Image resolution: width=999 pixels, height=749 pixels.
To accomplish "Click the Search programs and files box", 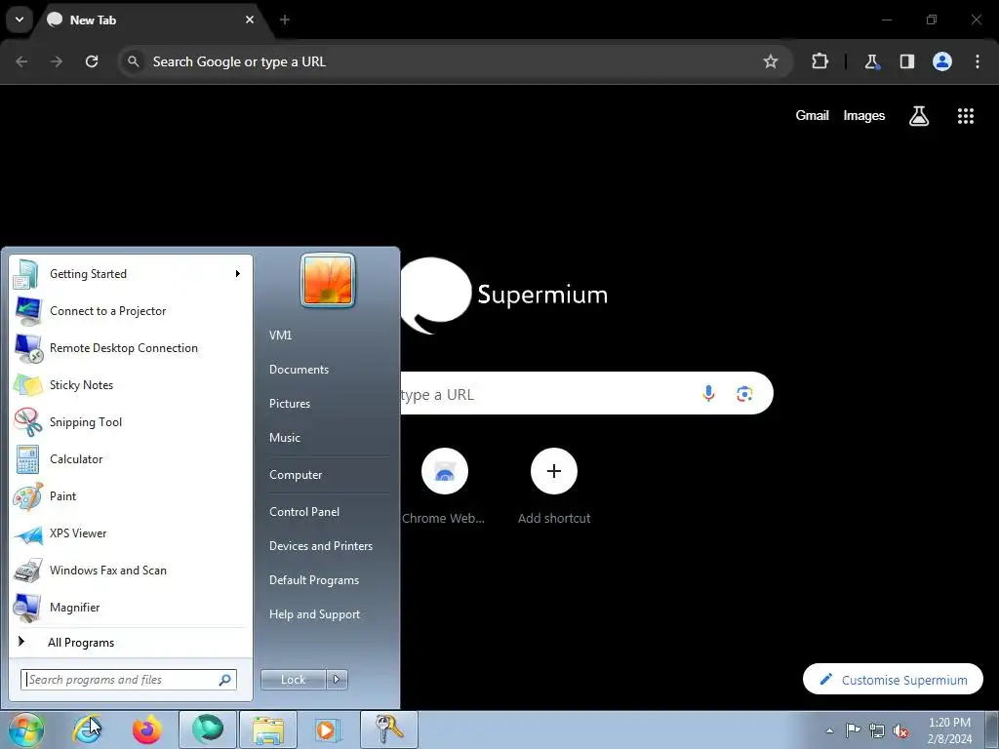I will click(x=128, y=680).
